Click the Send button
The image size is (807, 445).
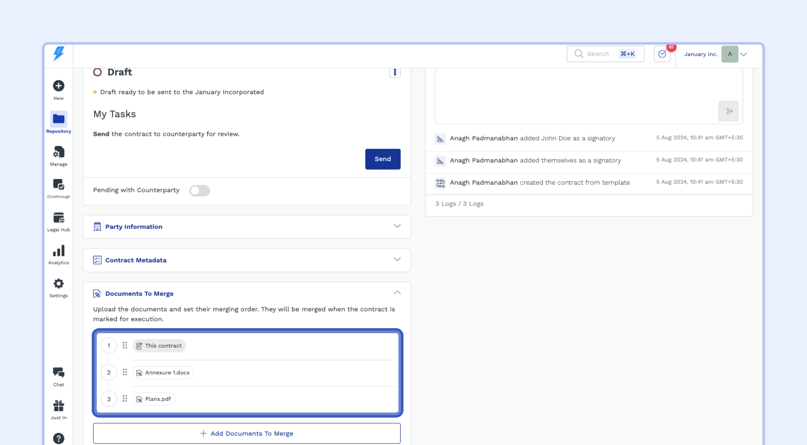coord(383,159)
